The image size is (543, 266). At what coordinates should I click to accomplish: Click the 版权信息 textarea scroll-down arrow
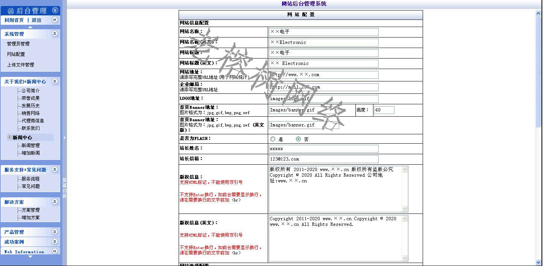coord(405,209)
